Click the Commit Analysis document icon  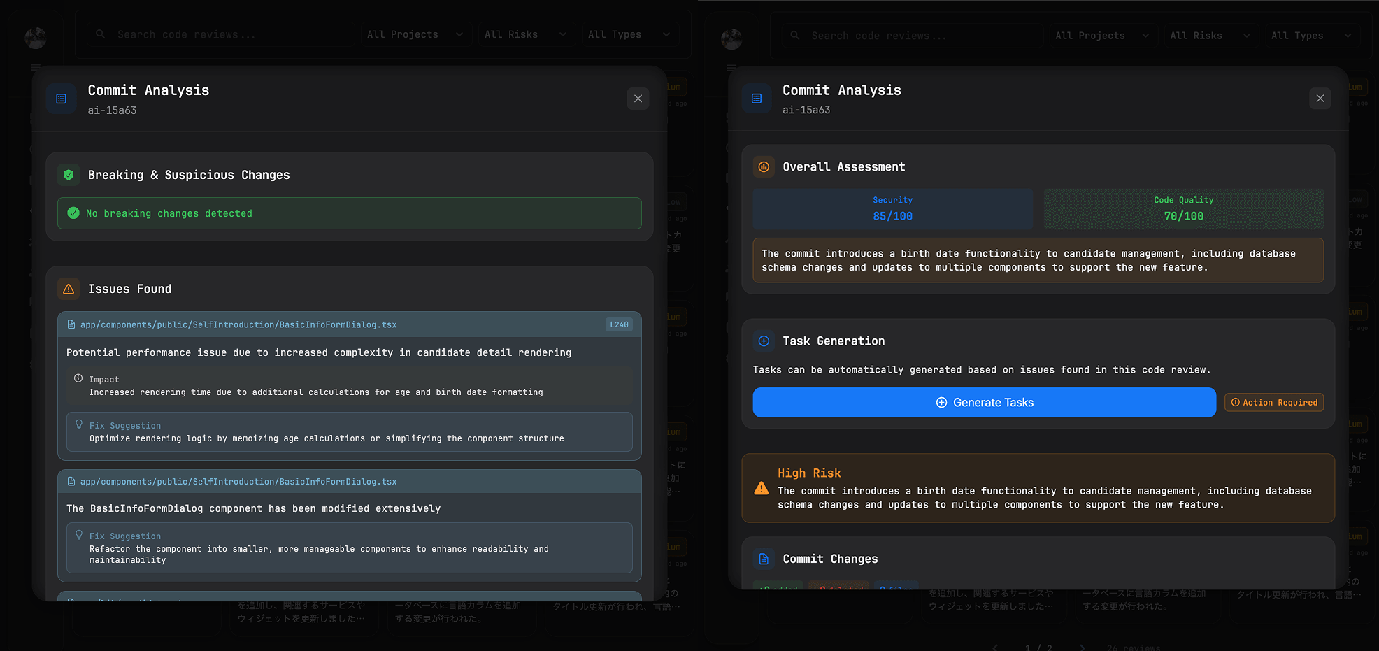[x=61, y=98]
